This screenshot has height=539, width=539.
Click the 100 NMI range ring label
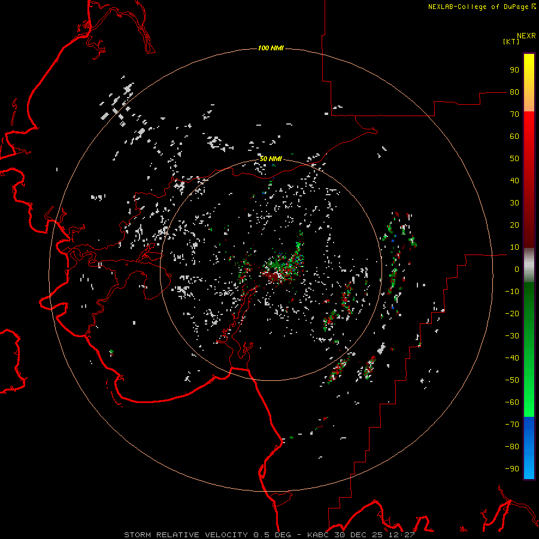pyautogui.click(x=271, y=48)
